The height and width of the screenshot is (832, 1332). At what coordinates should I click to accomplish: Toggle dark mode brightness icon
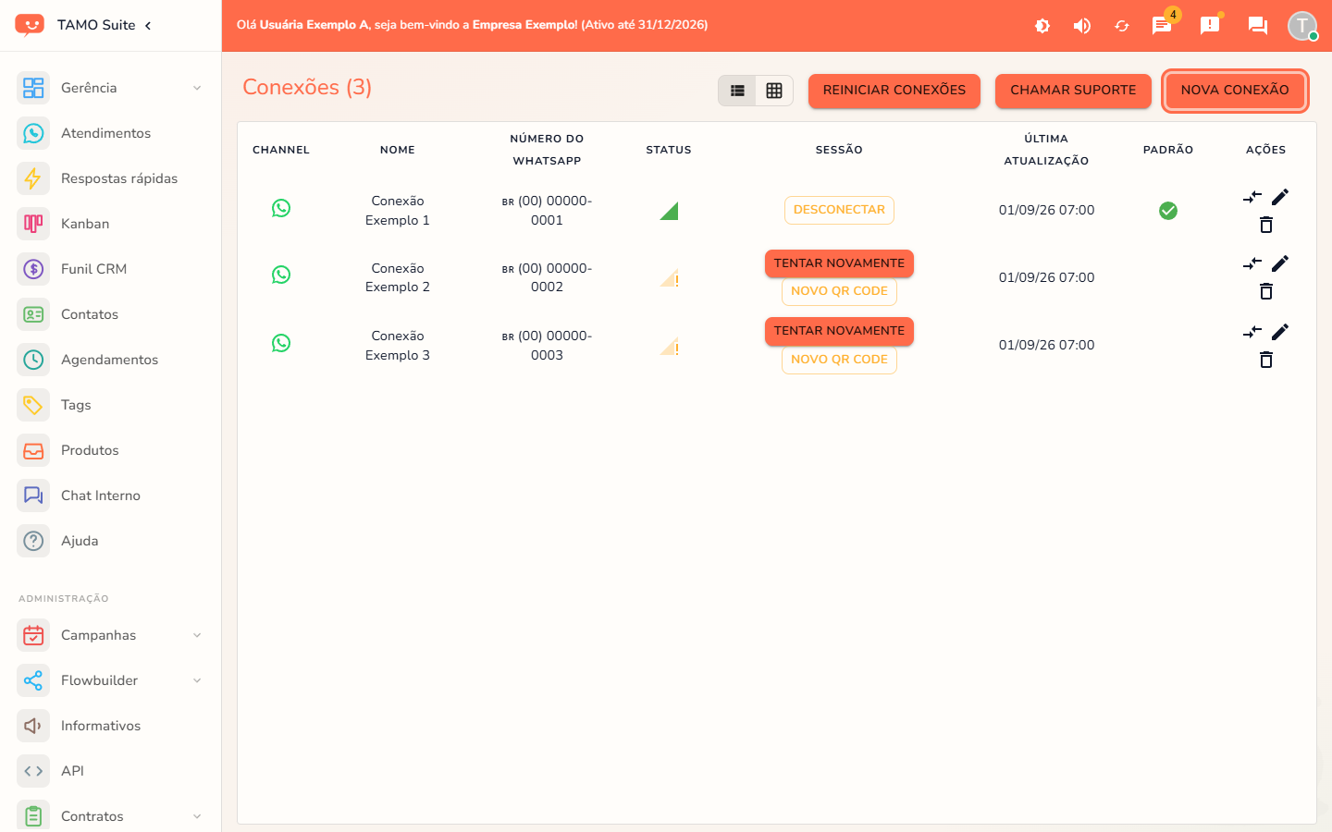coord(1042,26)
